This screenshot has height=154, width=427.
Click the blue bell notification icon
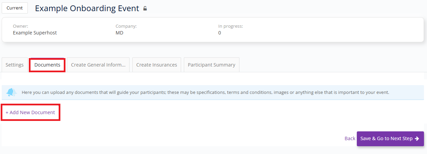tap(11, 92)
